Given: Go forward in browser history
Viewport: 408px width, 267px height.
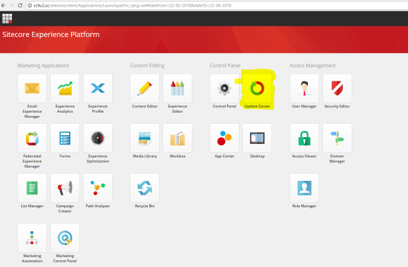Looking at the screenshot, I should click(11, 5).
